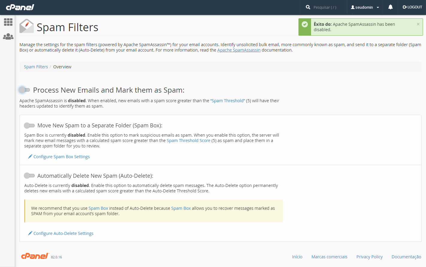426x267 pixels.
Task: Toggle Process New Emails and Mark as Spam
Action: point(24,90)
